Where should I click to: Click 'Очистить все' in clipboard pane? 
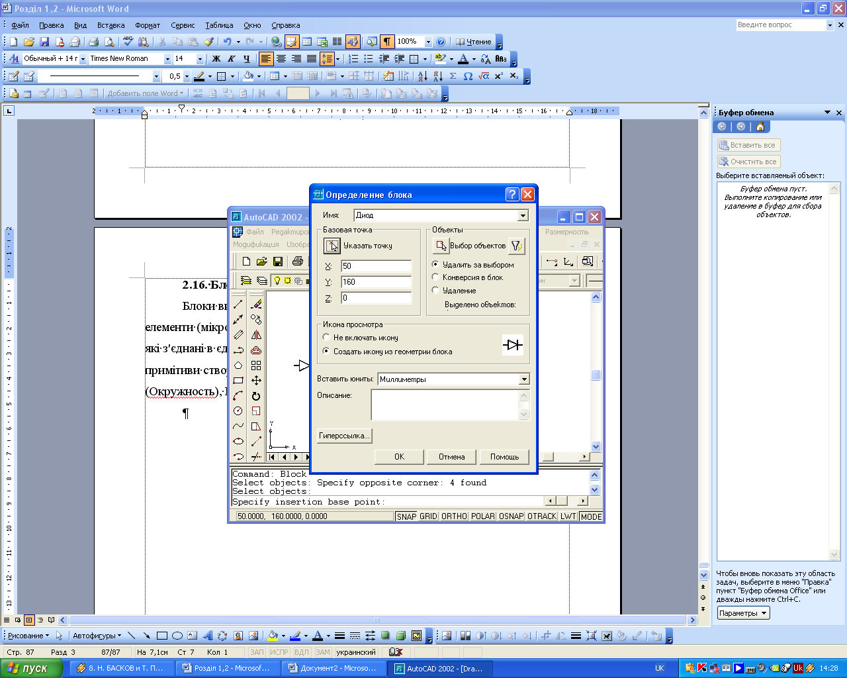coord(748,162)
